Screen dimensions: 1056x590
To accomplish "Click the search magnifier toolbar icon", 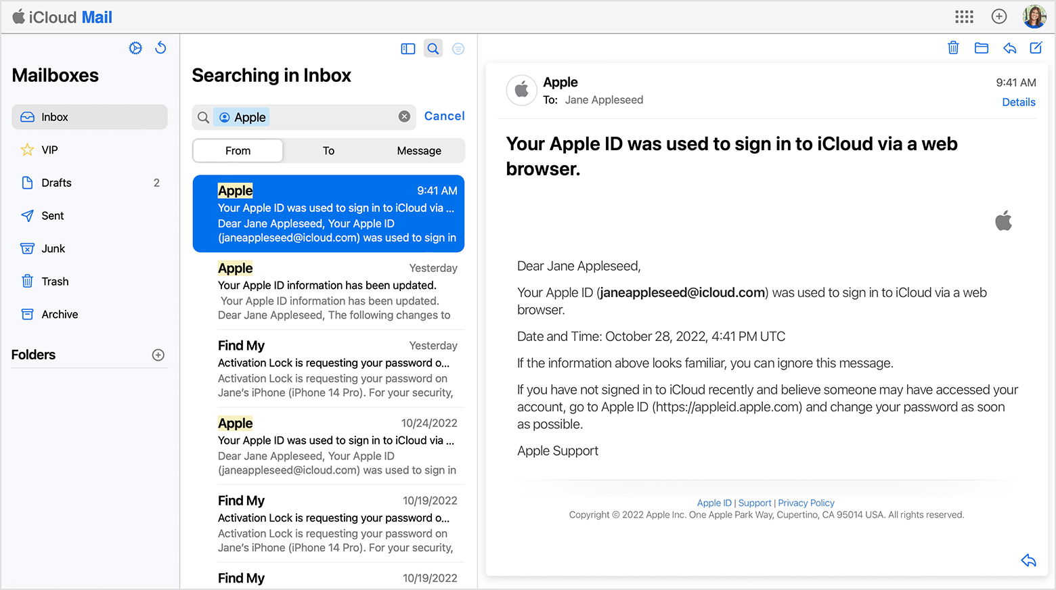I will (433, 49).
